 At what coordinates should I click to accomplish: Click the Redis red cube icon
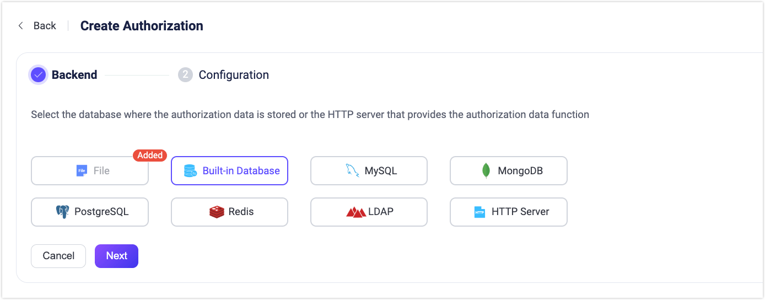tap(217, 212)
